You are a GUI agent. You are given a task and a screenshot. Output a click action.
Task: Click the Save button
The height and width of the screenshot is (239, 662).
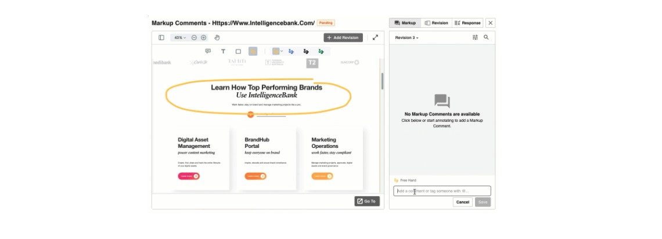[x=483, y=202]
